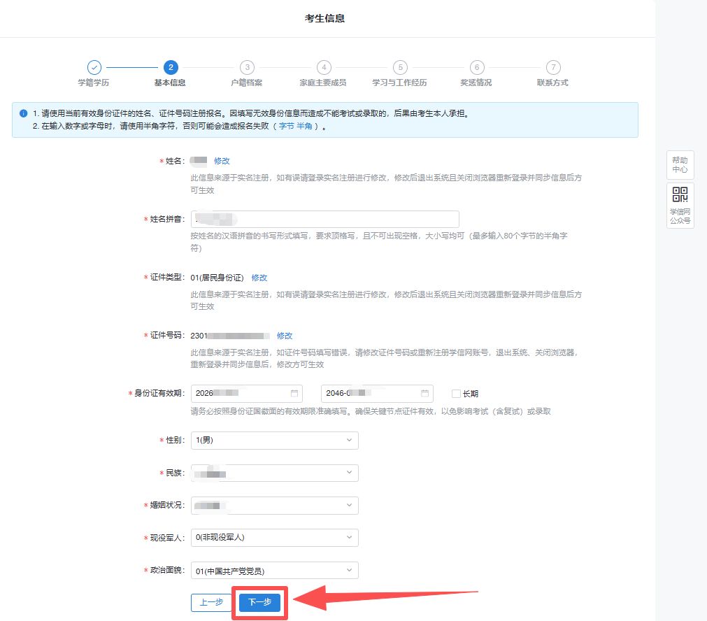Click the ID validity start date field

[x=247, y=393]
